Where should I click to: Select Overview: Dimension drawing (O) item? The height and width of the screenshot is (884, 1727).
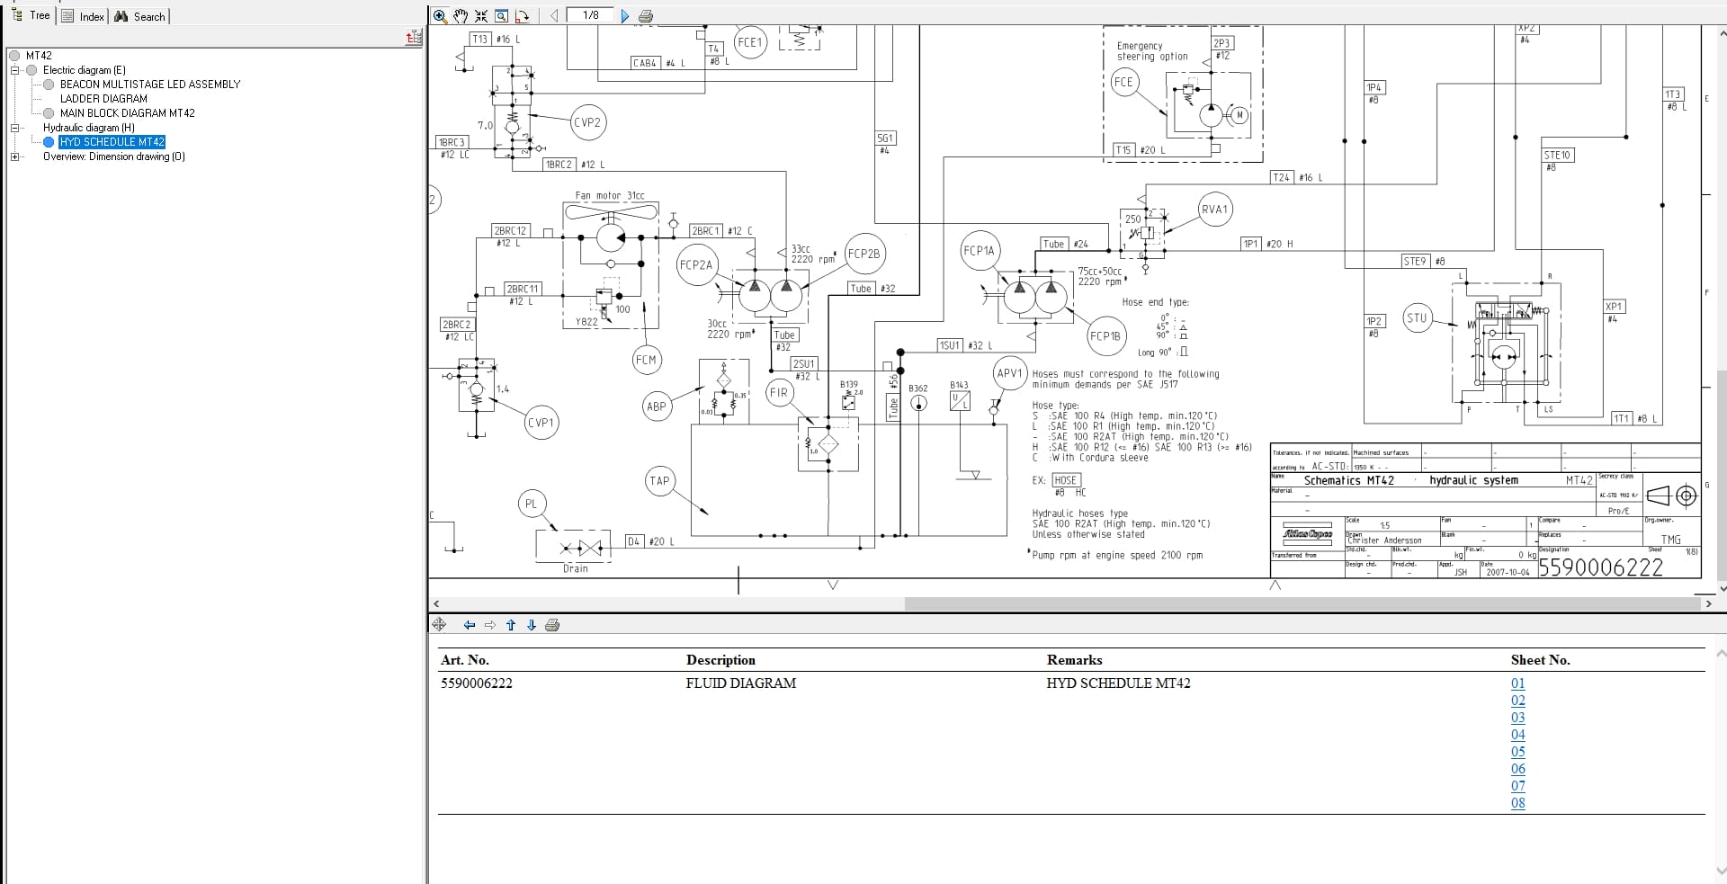(x=114, y=156)
